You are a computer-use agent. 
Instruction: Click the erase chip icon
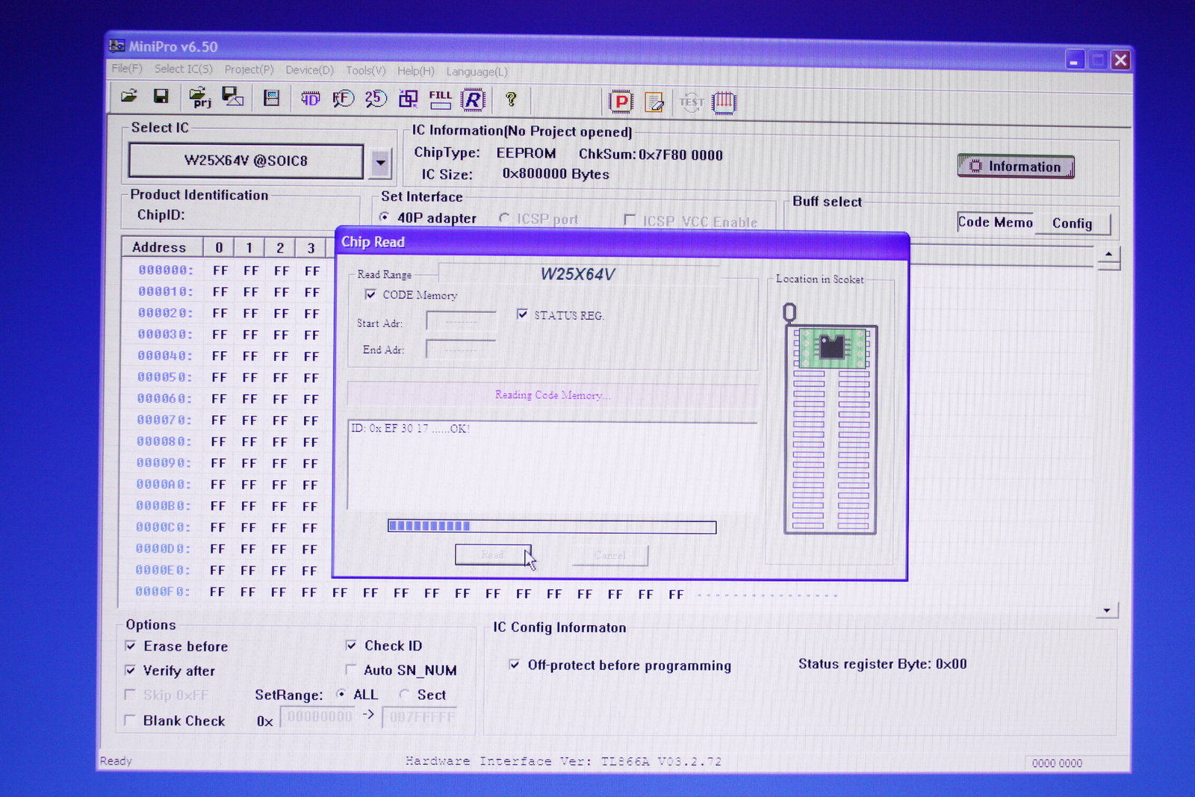coord(654,102)
